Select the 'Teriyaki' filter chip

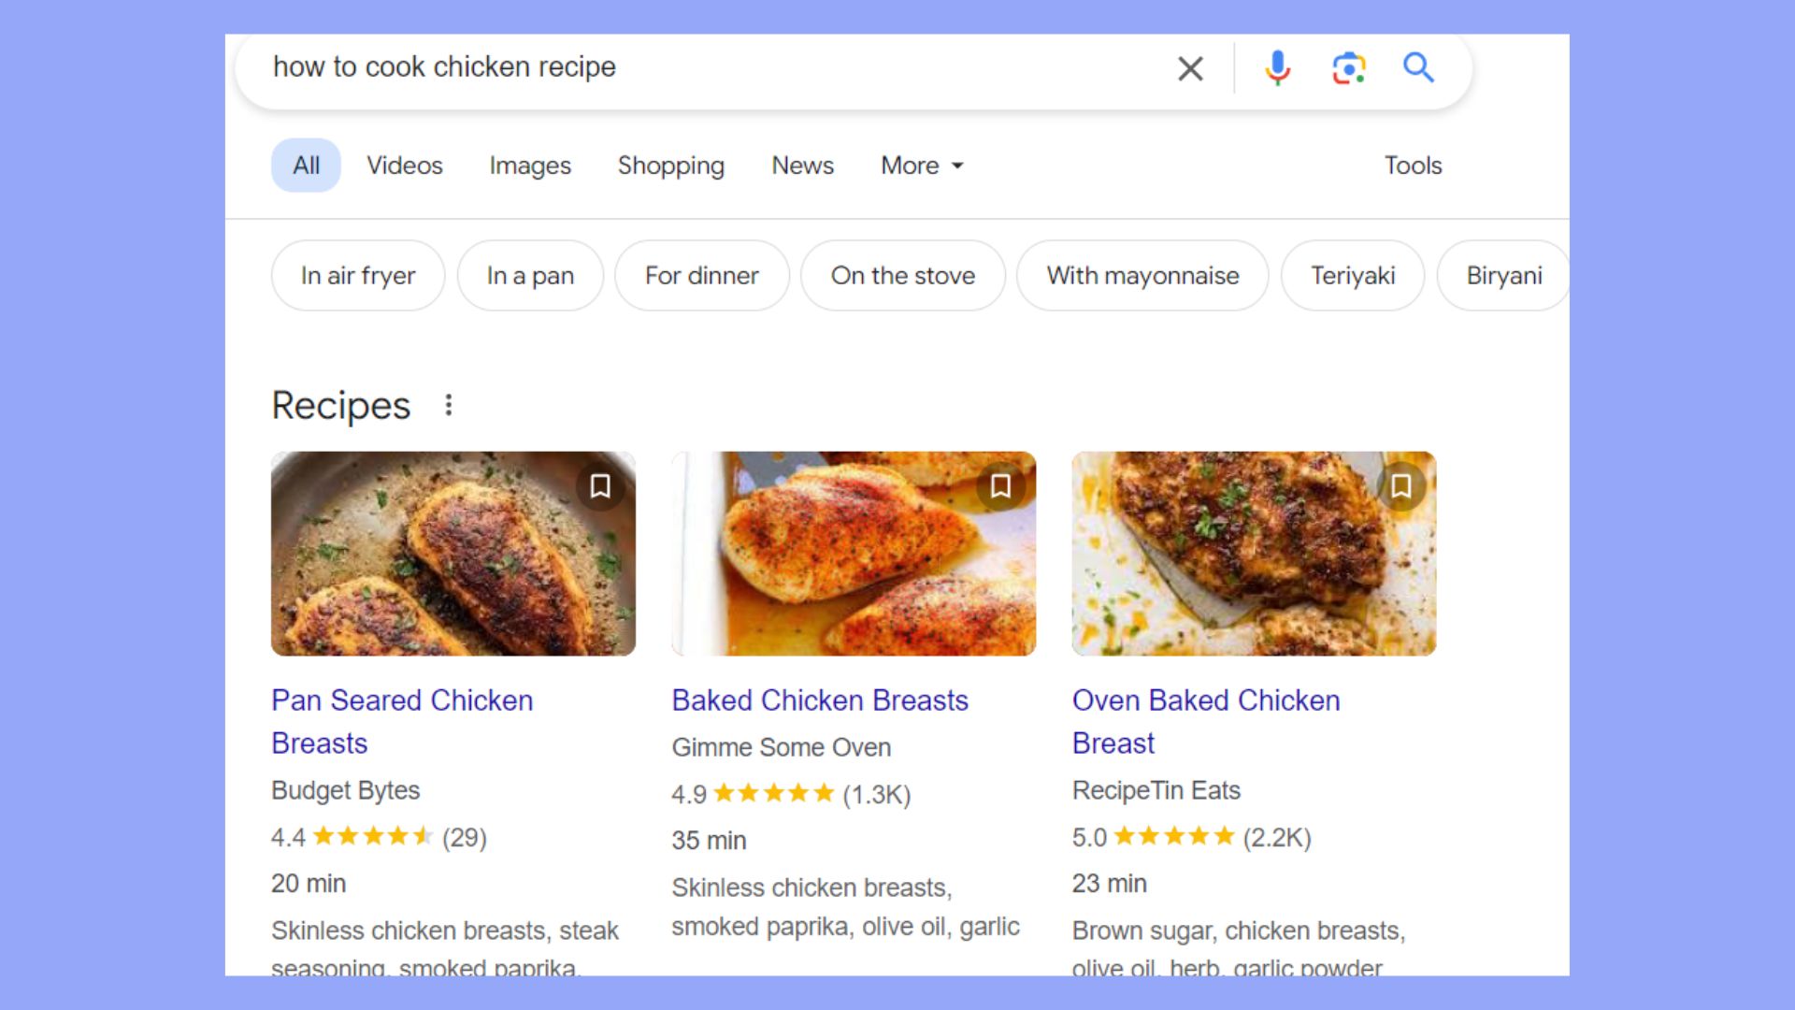[1352, 275]
